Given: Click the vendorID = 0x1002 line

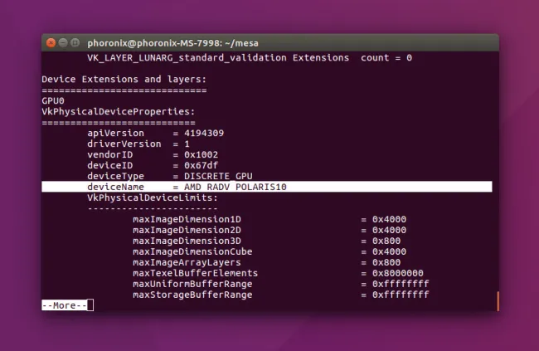Looking at the screenshot, I should click(x=153, y=154).
